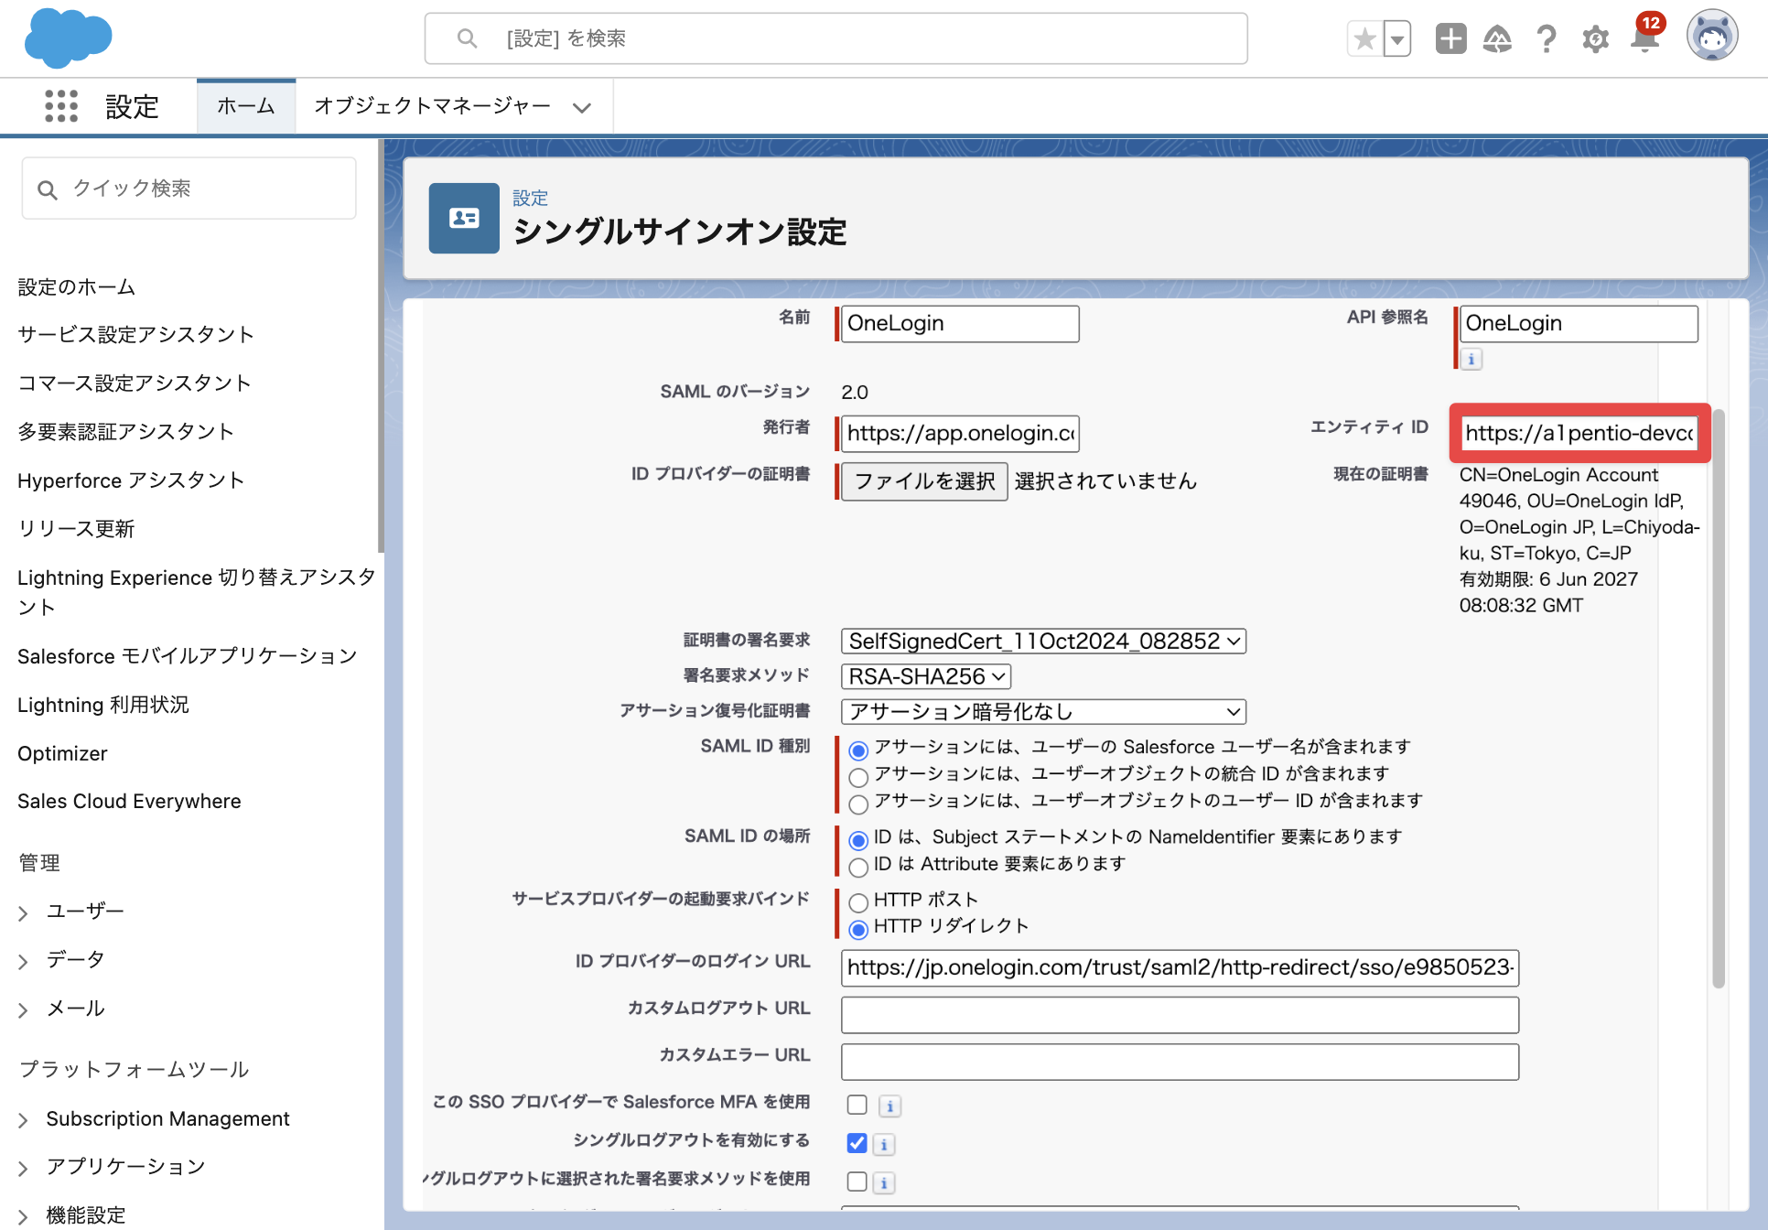The height and width of the screenshot is (1230, 1768).
Task: Open the help question mark icon
Action: click(1547, 38)
